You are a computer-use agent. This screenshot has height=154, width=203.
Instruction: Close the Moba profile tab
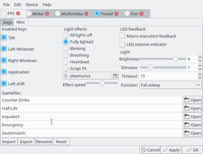pos(47,14)
